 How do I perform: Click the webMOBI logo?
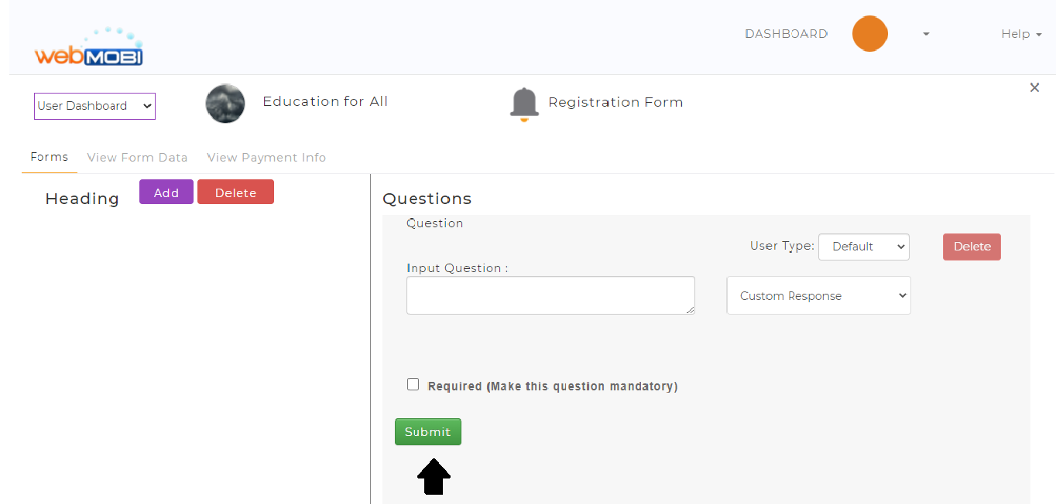(x=88, y=48)
